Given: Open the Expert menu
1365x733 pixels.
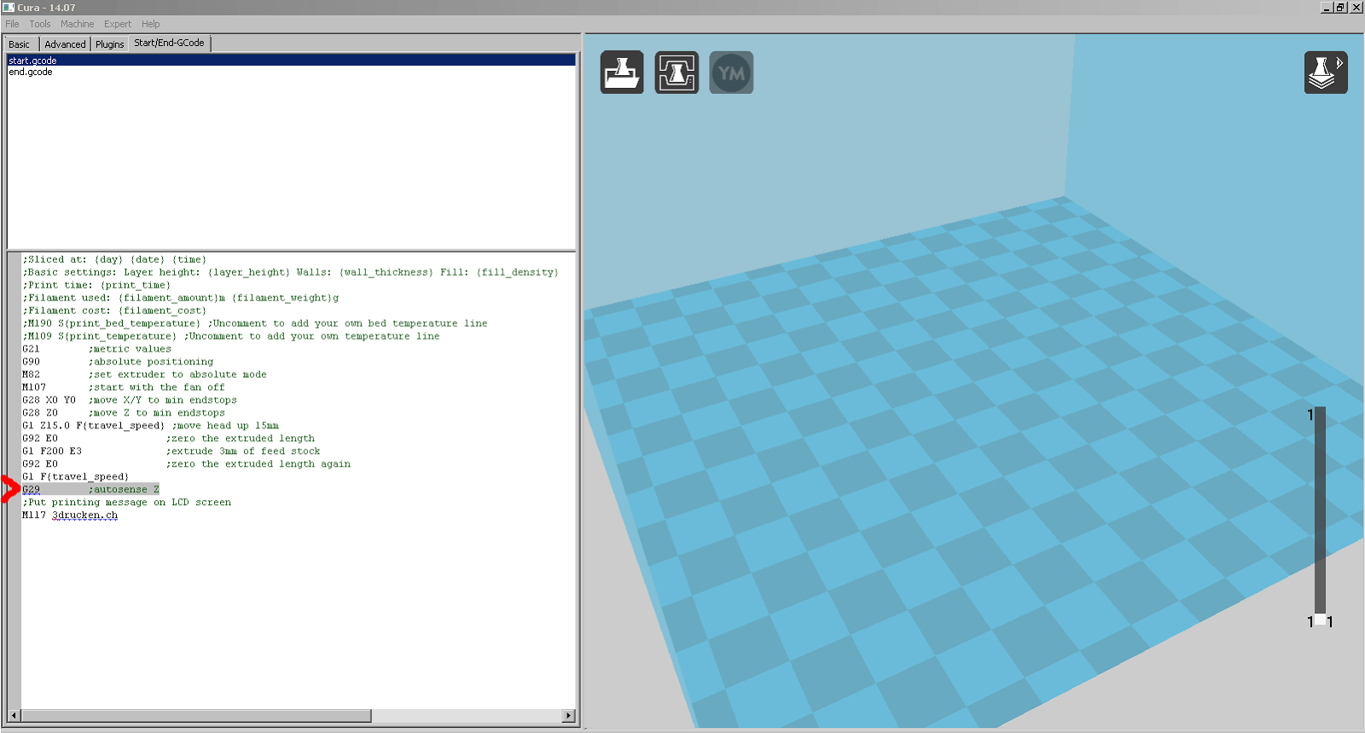Looking at the screenshot, I should click(118, 24).
